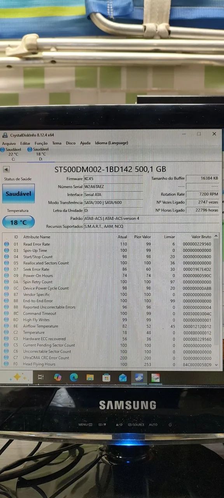
Task: Click the Nº Horas Ligado field 22796 horas
Action: [202, 210]
